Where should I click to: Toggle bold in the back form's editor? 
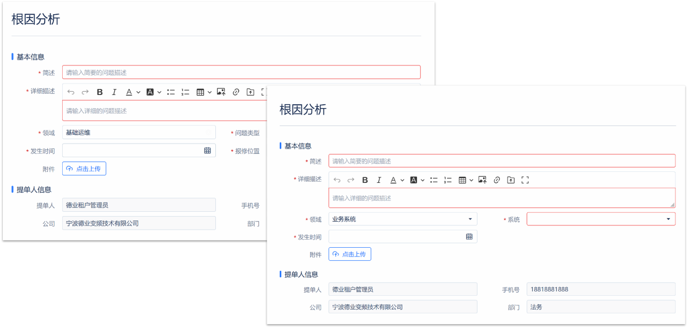pyautogui.click(x=100, y=92)
